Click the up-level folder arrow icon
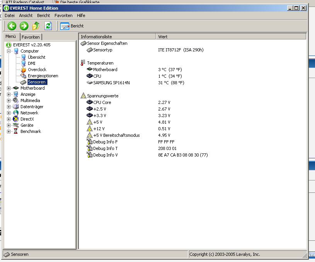This screenshot has width=315, height=262. (36, 26)
